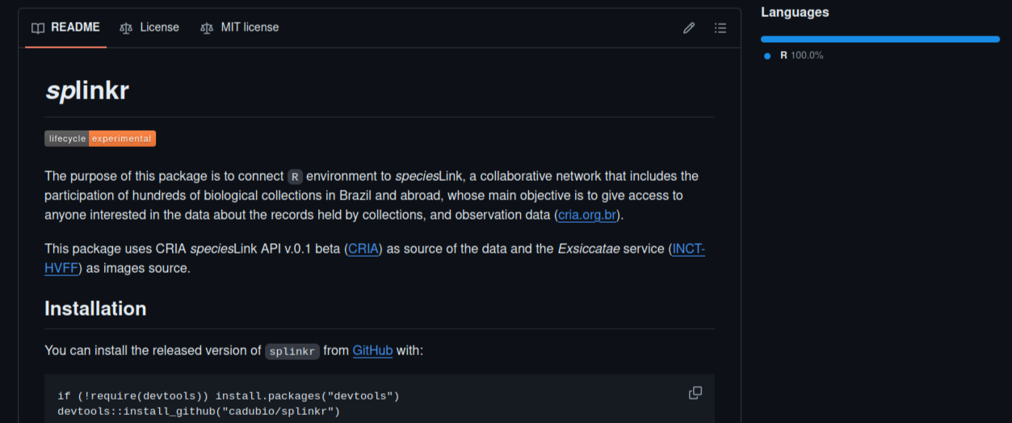Open the CRIA link in the API sentence
The height and width of the screenshot is (423, 1012).
363,249
